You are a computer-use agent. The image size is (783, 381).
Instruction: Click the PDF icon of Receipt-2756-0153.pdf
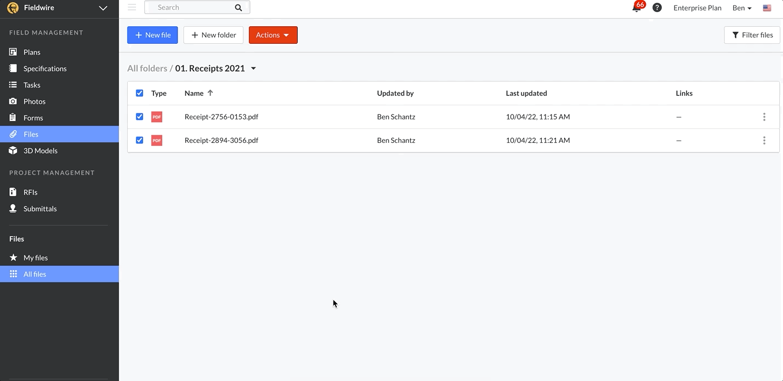157,117
